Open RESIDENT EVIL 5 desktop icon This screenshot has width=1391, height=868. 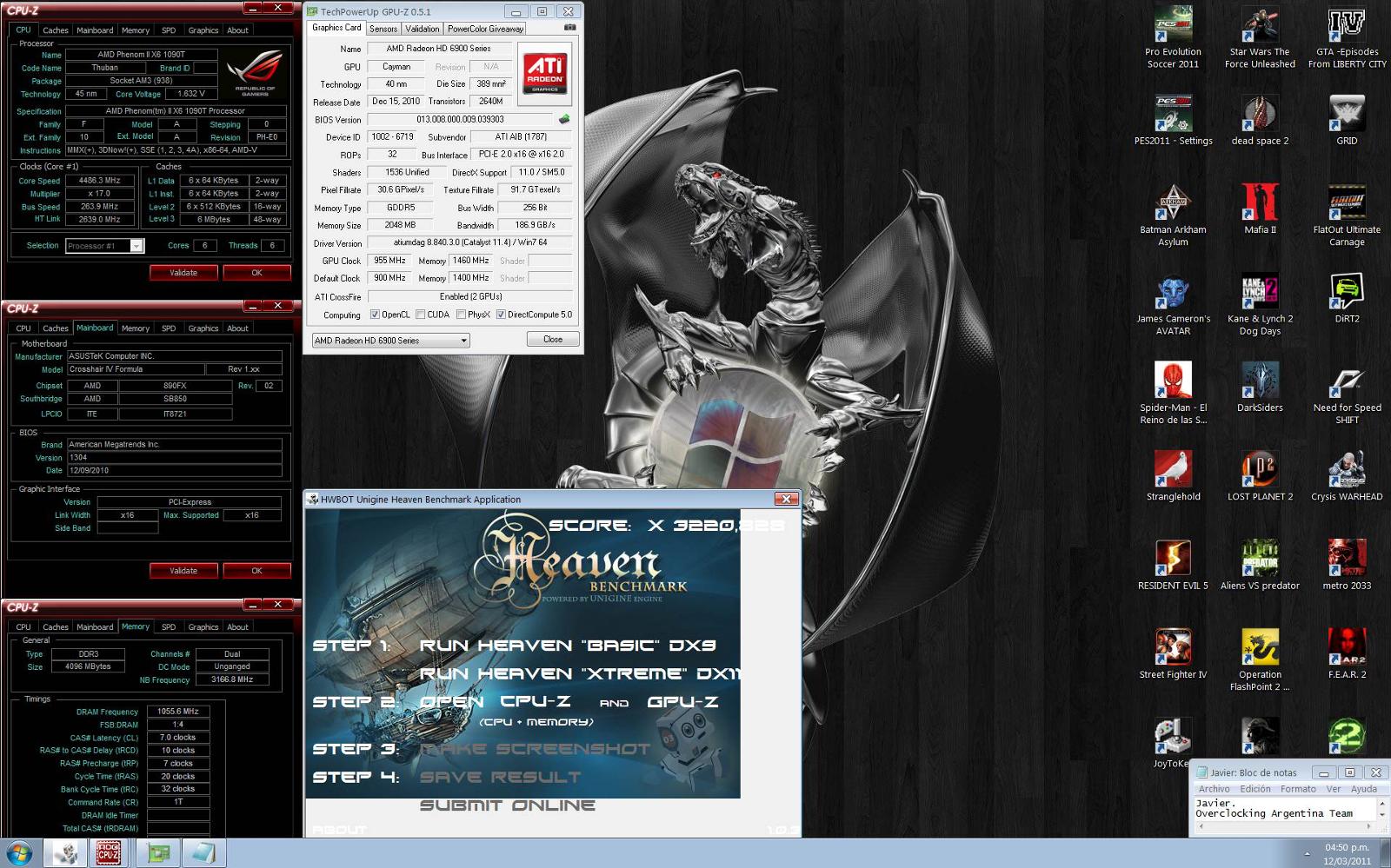click(x=1173, y=566)
